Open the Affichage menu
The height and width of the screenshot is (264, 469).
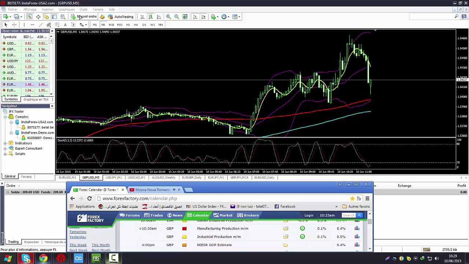[30, 9]
